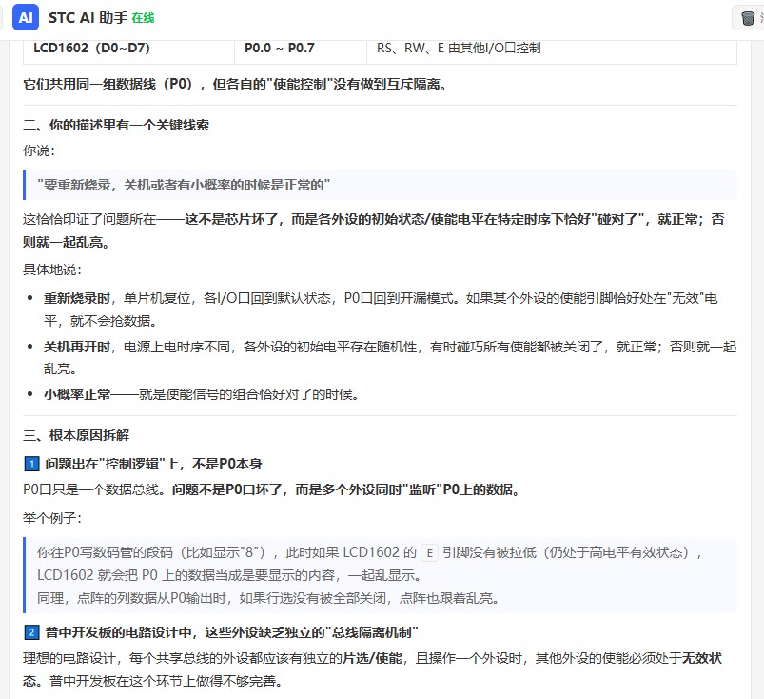Screen dimensions: 764x699
Task: Click the blue AI avatar icon
Action: [x=26, y=18]
